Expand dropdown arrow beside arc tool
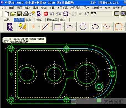The image size is (126, 108). pos(76,27)
